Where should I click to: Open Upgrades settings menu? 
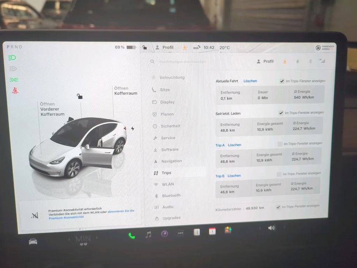[x=168, y=218]
